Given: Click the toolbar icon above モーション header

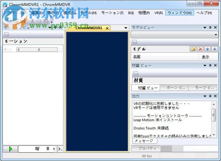Looking at the screenshot, I should tap(7, 34).
